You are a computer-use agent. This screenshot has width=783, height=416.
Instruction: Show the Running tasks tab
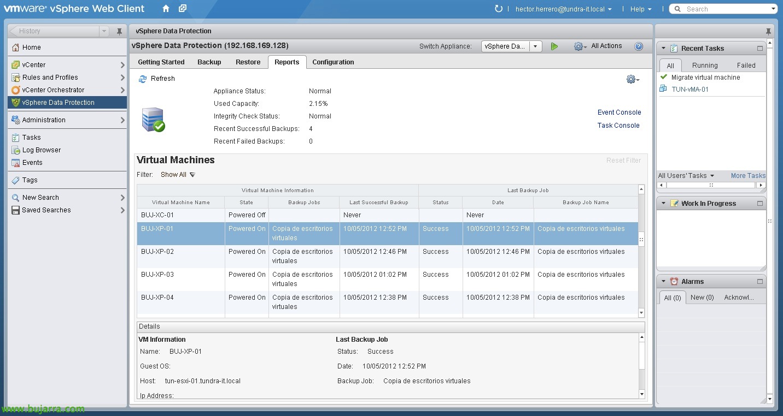(x=705, y=66)
